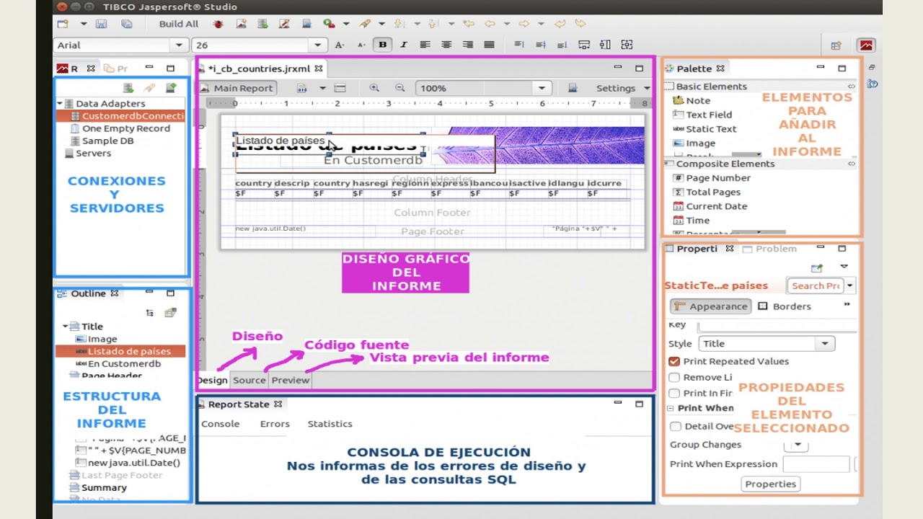Align text left
The width and height of the screenshot is (923, 519).
pos(425,45)
